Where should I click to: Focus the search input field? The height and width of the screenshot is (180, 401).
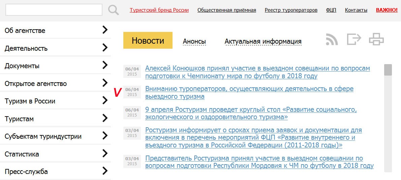[54, 10]
